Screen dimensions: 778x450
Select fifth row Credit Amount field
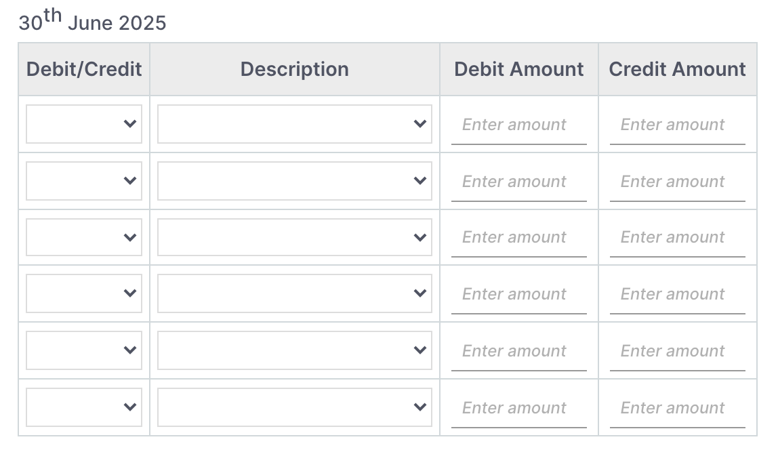(x=677, y=351)
